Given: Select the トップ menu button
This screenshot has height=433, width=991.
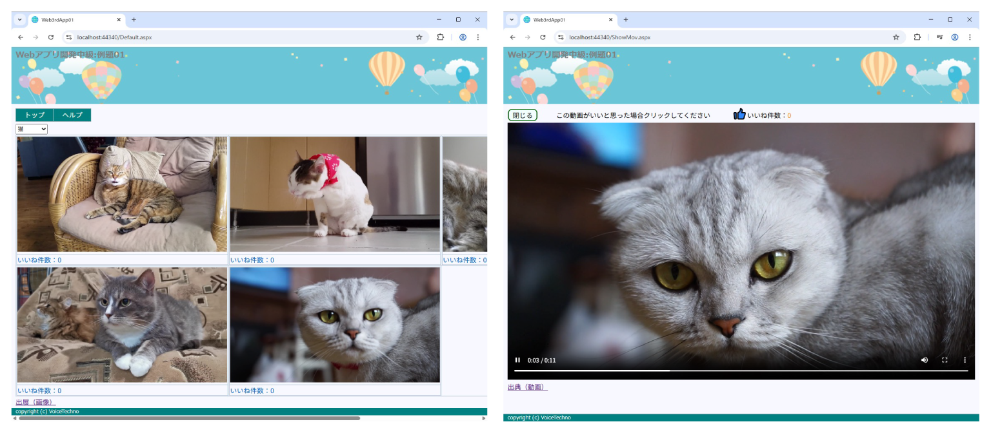Looking at the screenshot, I should tap(34, 115).
